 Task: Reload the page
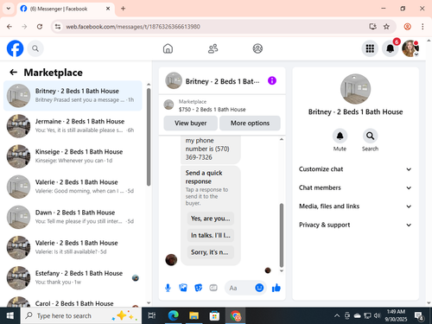pyautogui.click(x=40, y=27)
